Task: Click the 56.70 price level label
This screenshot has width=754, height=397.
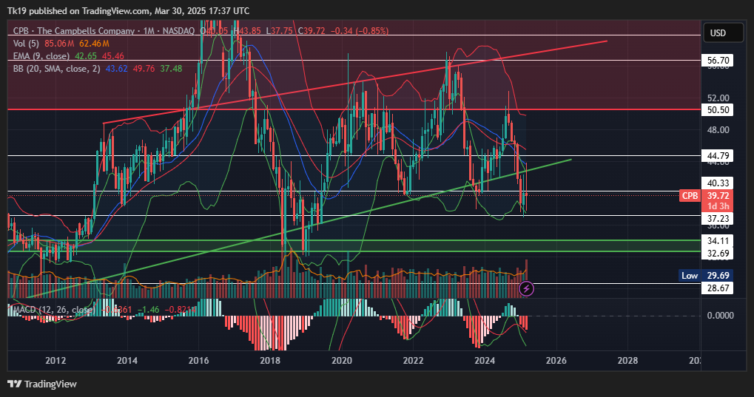Action: pyautogui.click(x=718, y=61)
